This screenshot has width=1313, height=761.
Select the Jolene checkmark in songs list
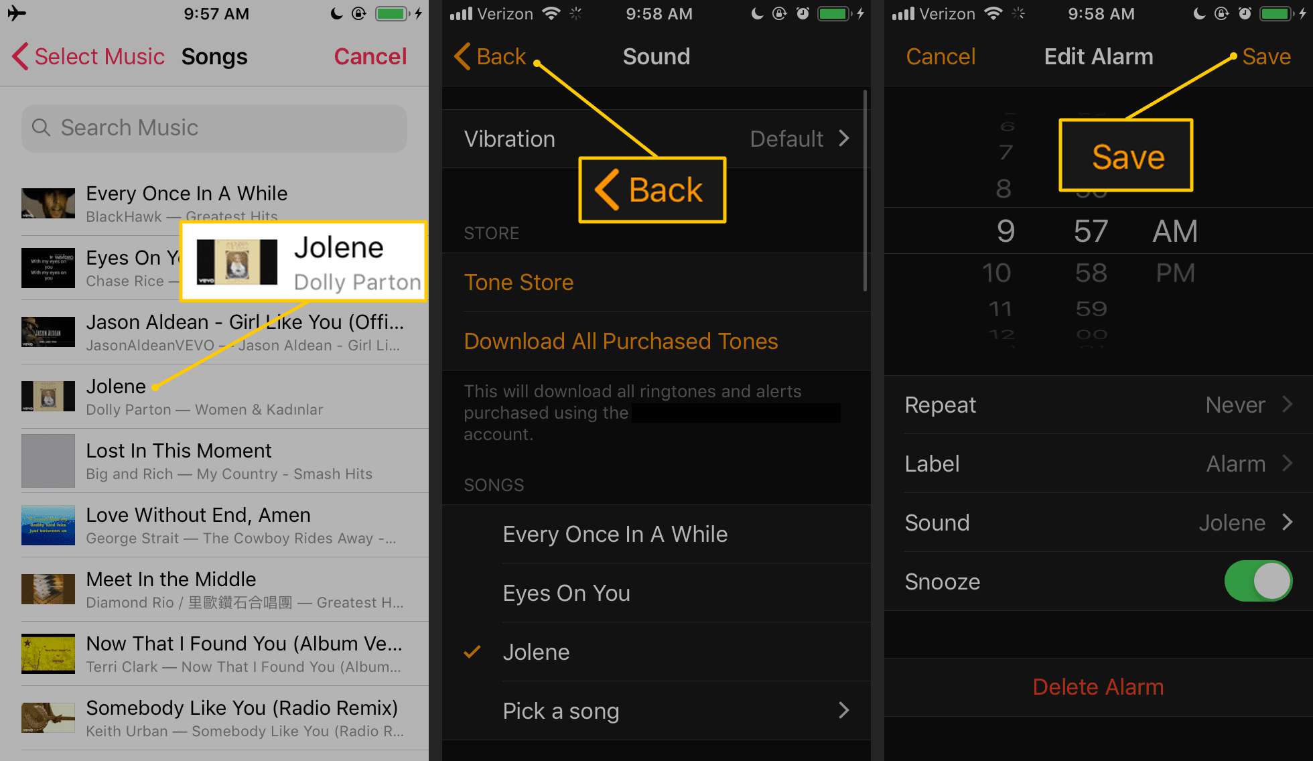click(472, 652)
